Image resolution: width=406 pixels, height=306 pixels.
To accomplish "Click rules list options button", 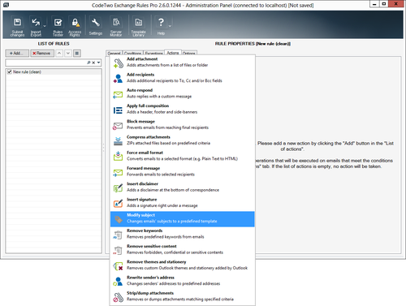I will pos(77,54).
